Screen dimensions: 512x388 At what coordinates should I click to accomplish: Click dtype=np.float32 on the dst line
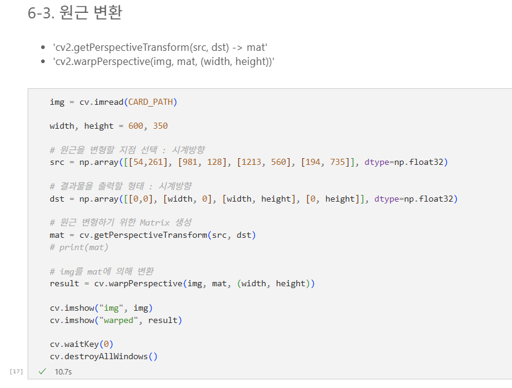[x=414, y=199]
